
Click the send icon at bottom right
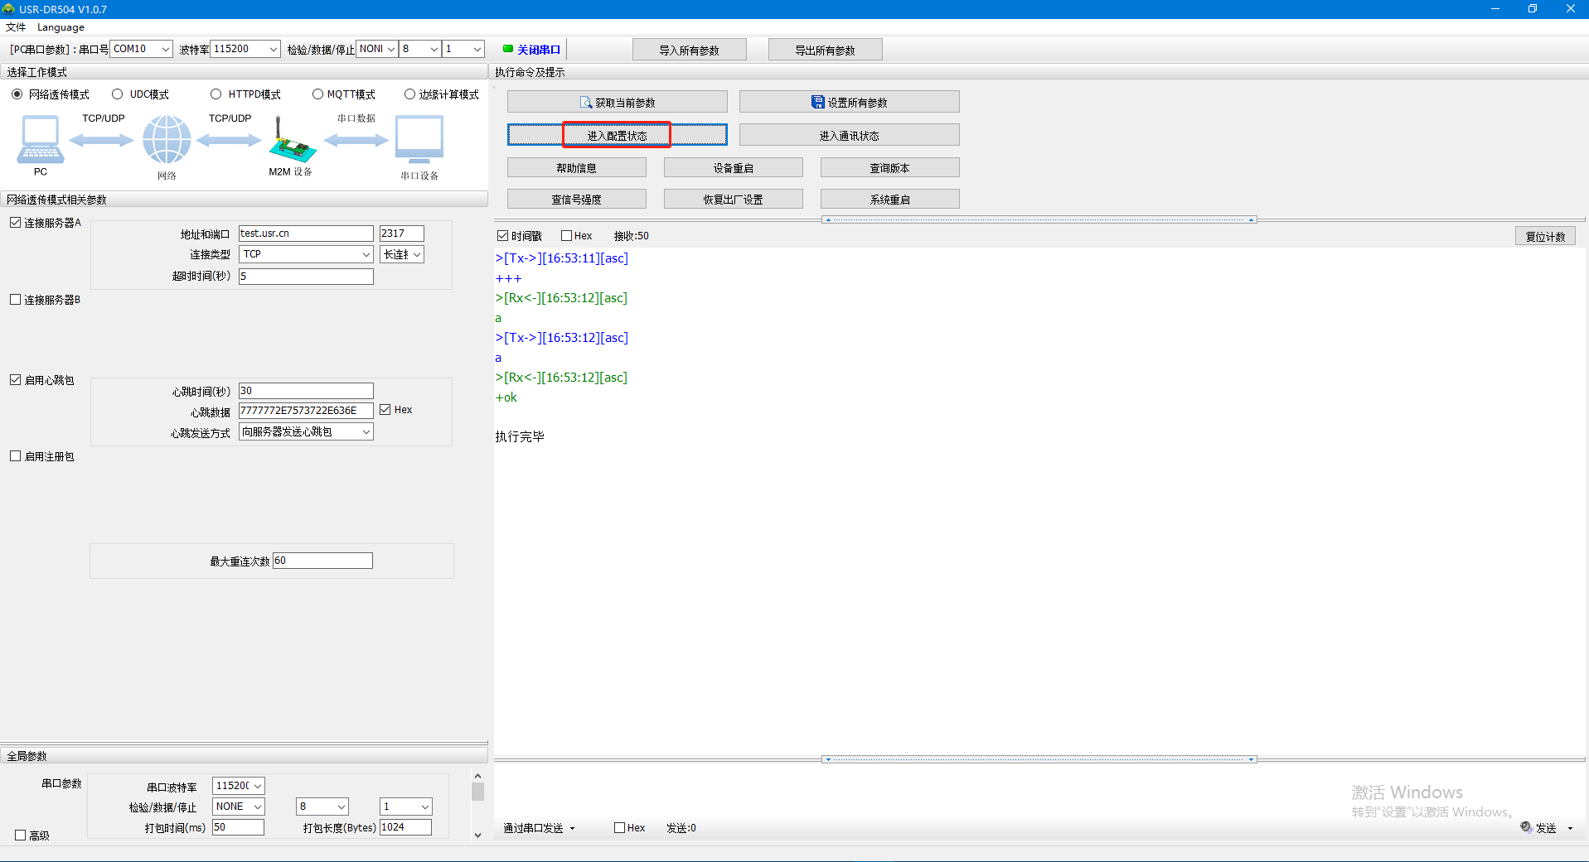pyautogui.click(x=1526, y=827)
